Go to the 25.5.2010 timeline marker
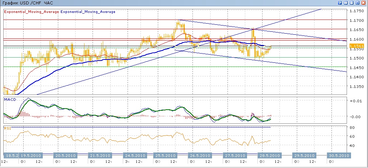Screen dimensions: 368x168 coord(169,155)
